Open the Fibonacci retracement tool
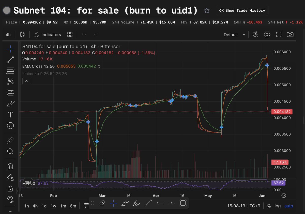 (x=10, y=71)
